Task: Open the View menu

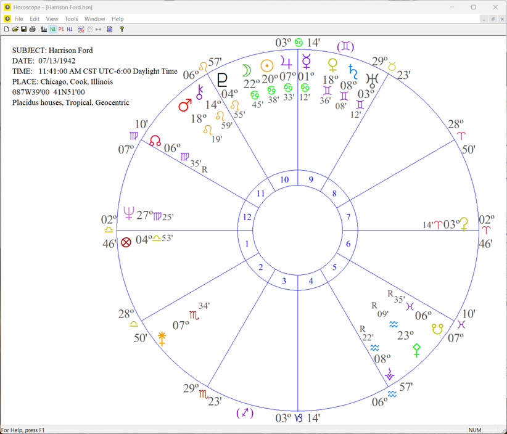Action: coord(52,18)
